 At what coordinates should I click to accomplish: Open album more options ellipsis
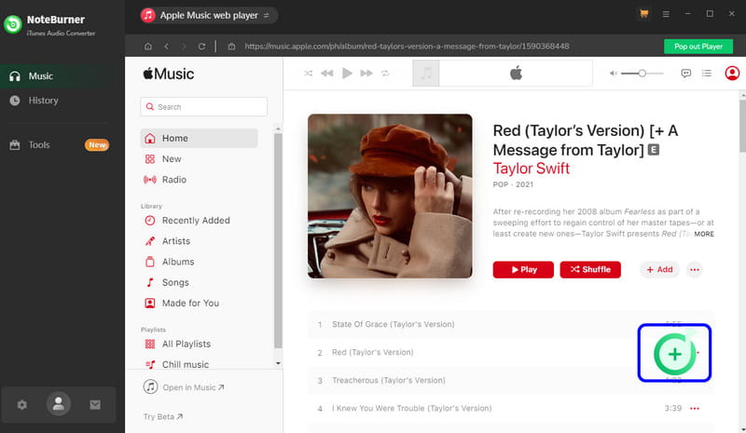pyautogui.click(x=694, y=270)
